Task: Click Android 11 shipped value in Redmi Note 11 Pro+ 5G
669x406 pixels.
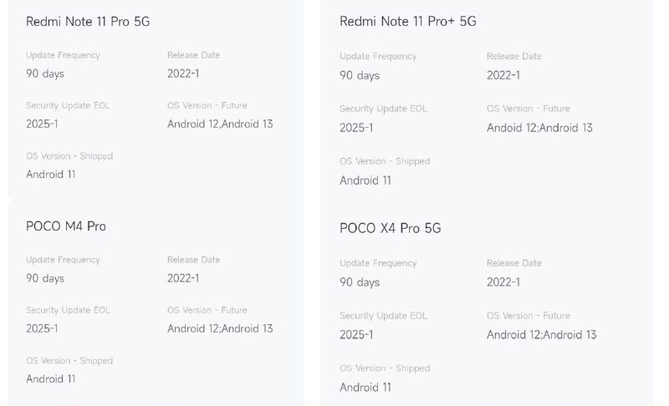Action: [x=365, y=180]
